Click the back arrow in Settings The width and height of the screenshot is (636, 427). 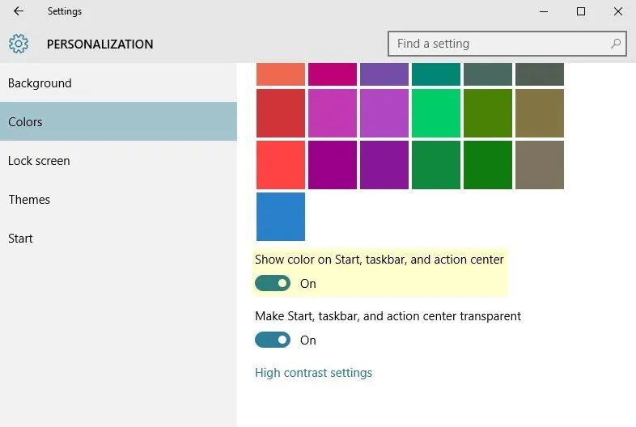pyautogui.click(x=19, y=11)
